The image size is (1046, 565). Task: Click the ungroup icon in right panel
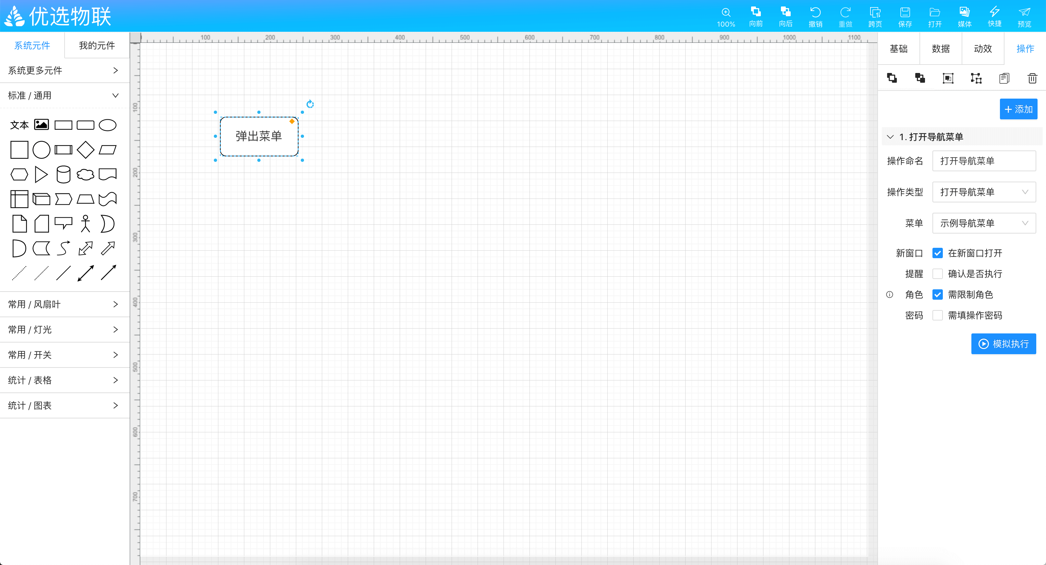click(976, 78)
